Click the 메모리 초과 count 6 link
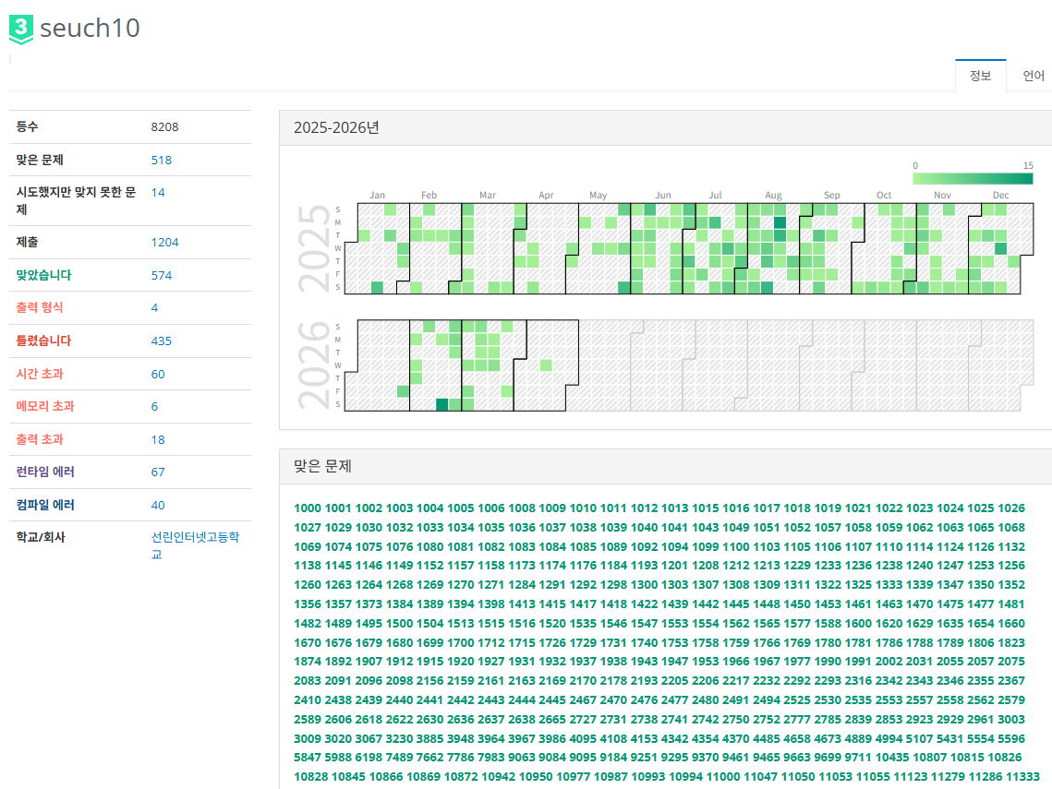Image resolution: width=1052 pixels, height=789 pixels. pos(154,406)
